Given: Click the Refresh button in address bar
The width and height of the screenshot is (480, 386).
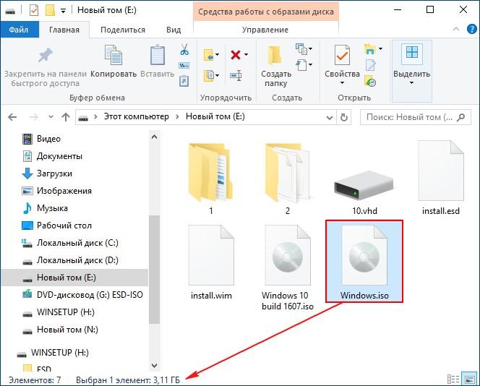Looking at the screenshot, I should point(344,117).
